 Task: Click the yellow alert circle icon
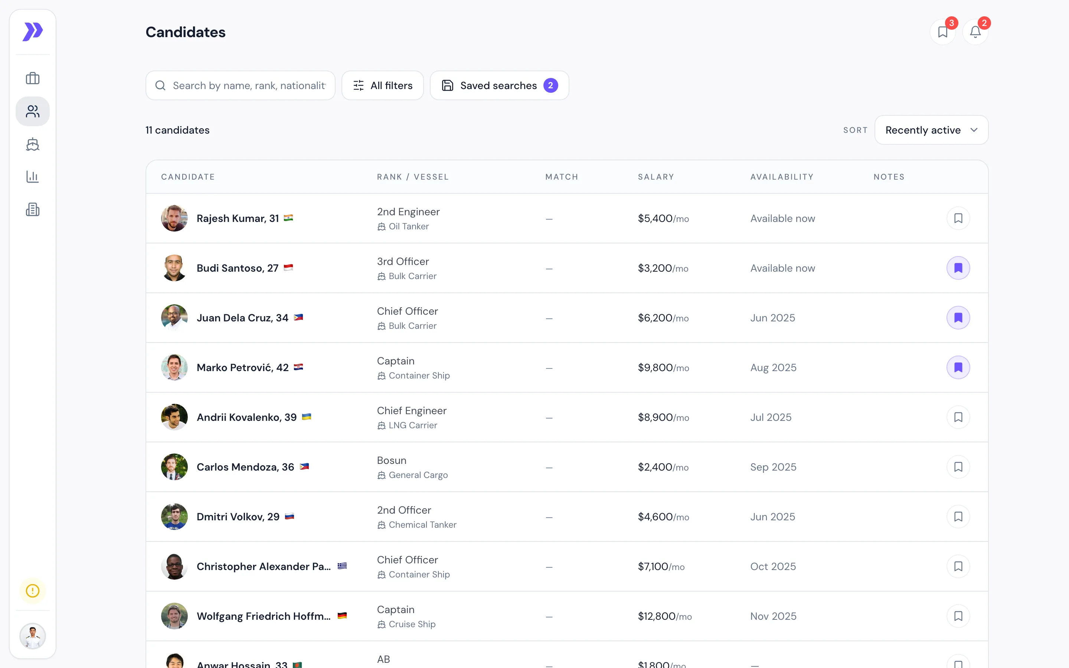tap(33, 591)
